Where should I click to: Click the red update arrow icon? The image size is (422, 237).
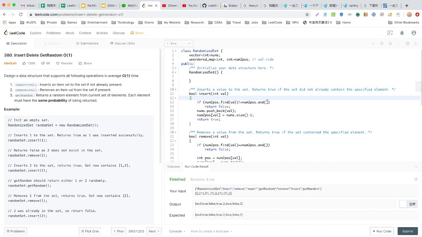click(417, 14)
